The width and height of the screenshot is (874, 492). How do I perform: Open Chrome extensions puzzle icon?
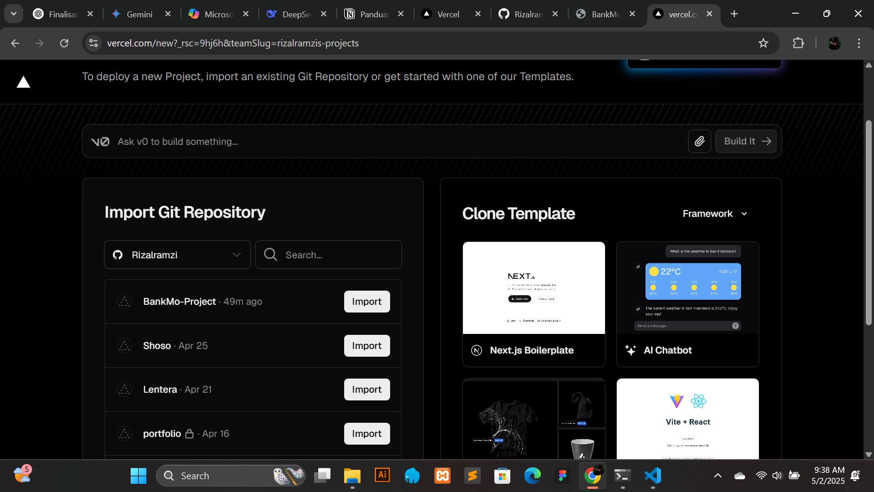pos(798,43)
